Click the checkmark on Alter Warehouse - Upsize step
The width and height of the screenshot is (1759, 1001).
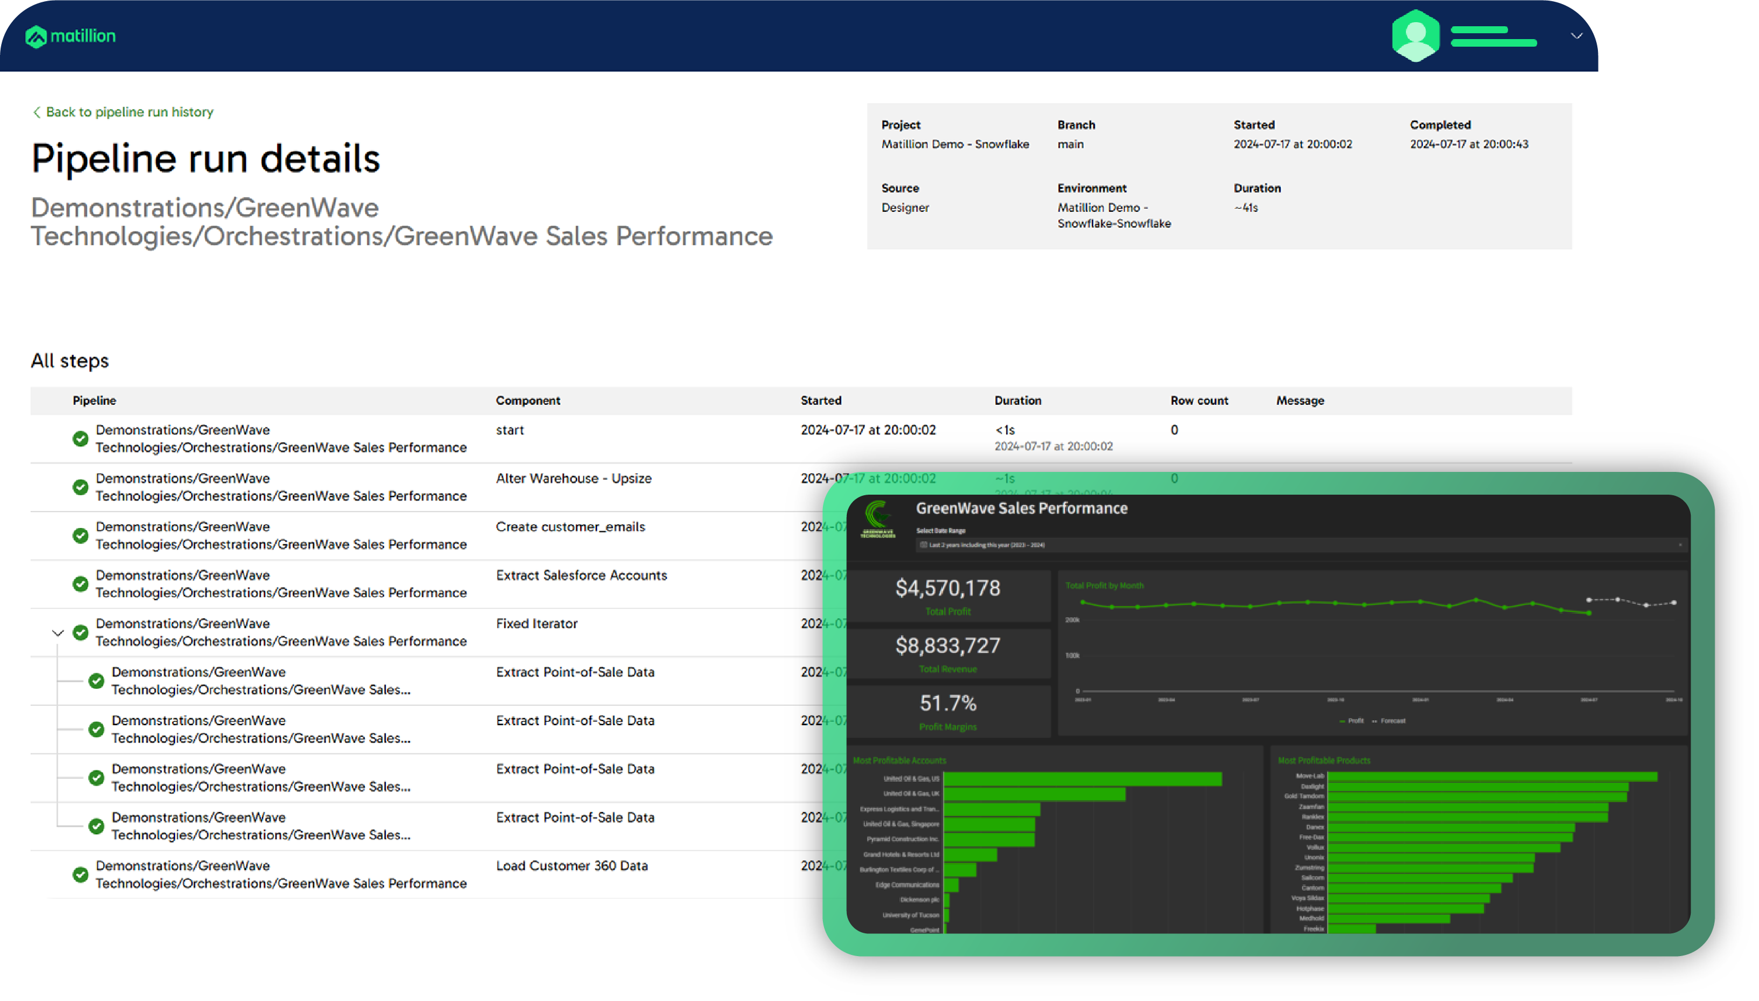[x=81, y=487]
